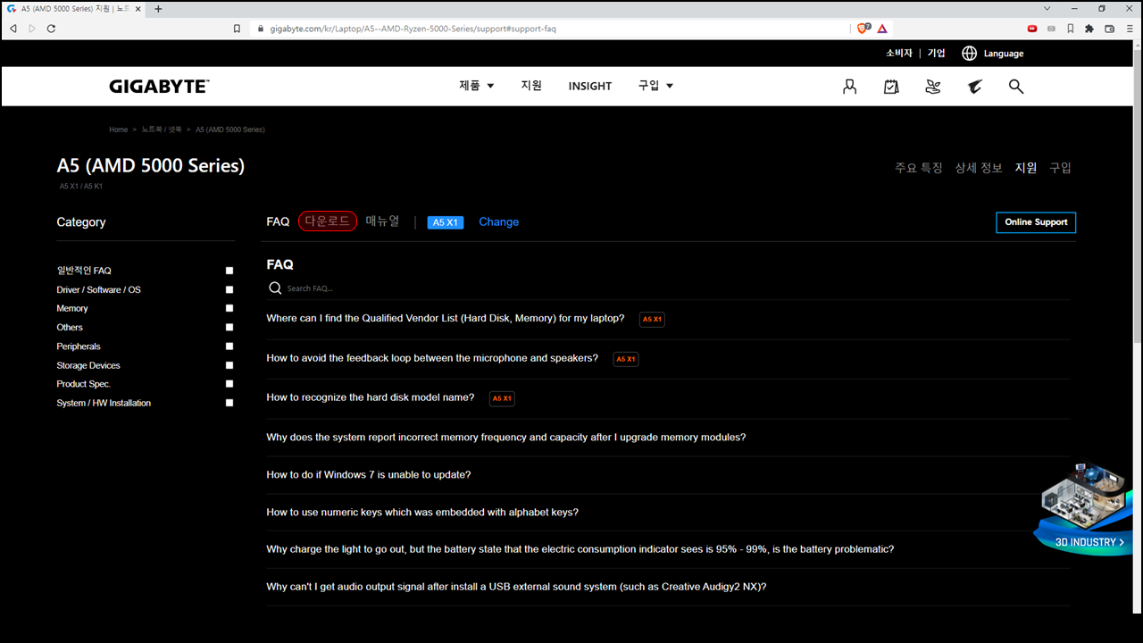
Task: Switch to the FAQ tab
Action: pyautogui.click(x=278, y=221)
